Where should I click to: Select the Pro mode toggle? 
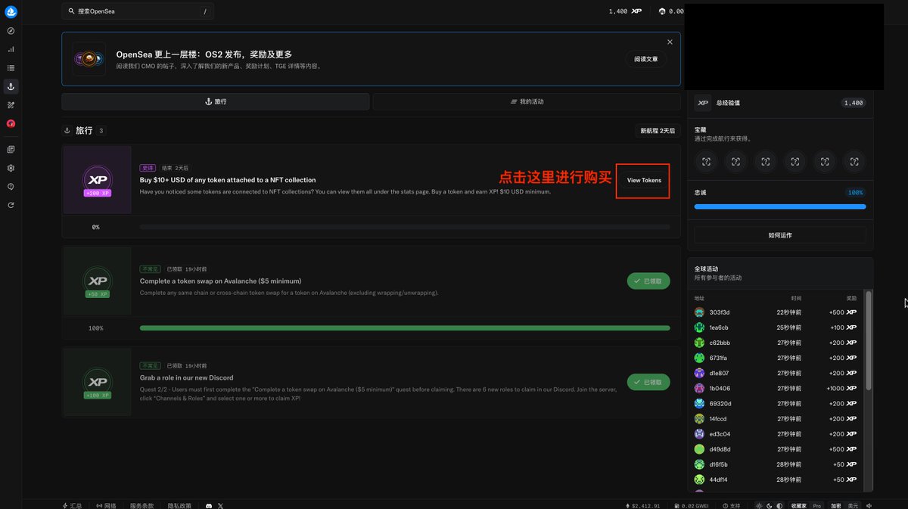pyautogui.click(x=817, y=505)
